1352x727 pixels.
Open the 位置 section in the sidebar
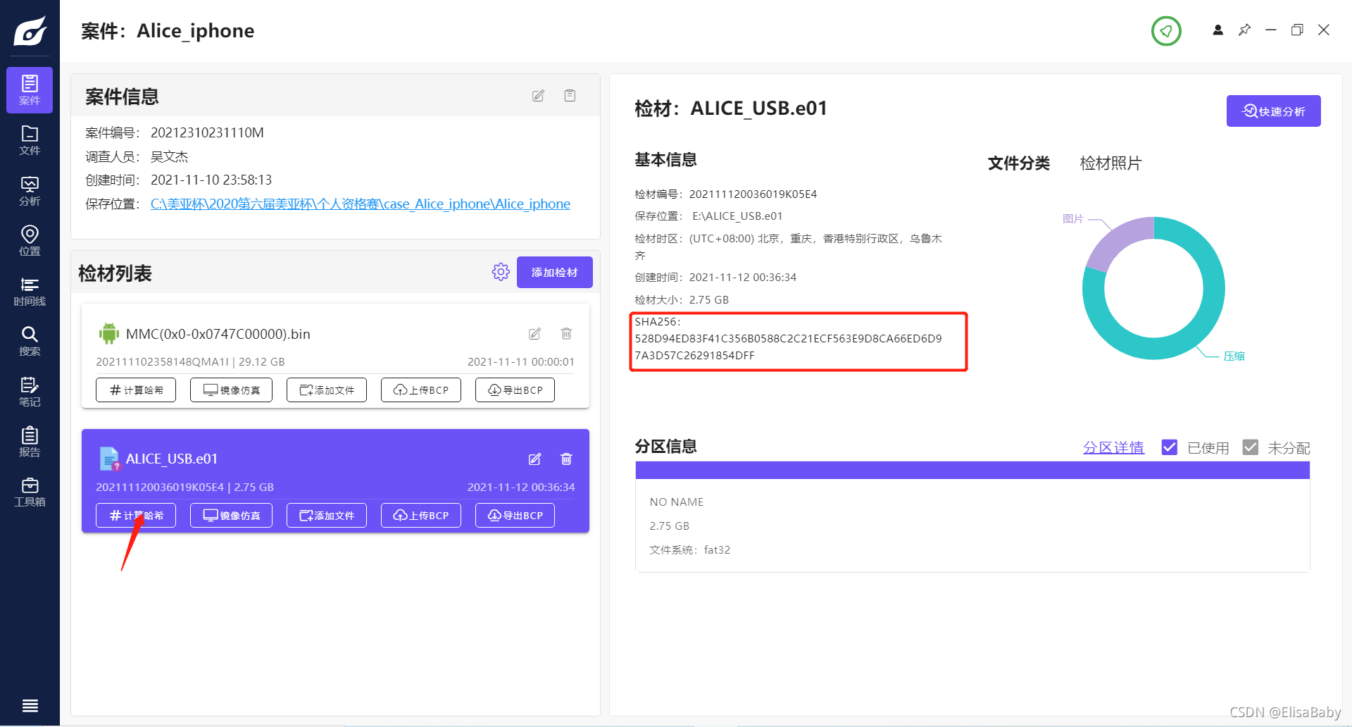click(30, 241)
